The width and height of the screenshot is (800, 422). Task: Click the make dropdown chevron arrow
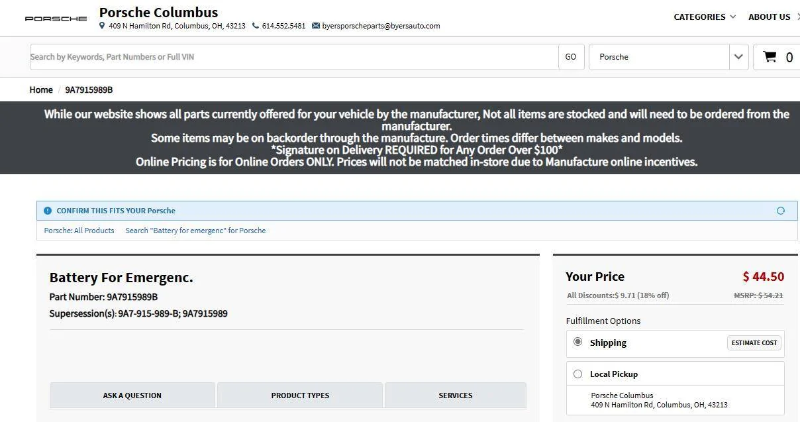click(x=739, y=57)
